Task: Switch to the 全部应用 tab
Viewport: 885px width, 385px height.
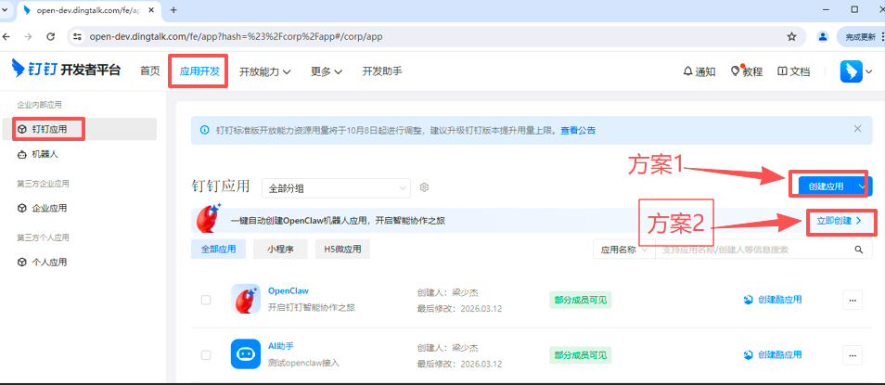Action: tap(218, 249)
